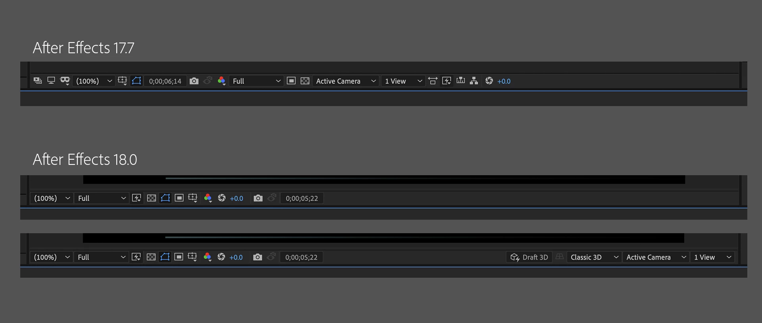762x323 pixels.
Task: Open RGB channel menu in 18.0 Draft 3D toolbar
Action: 208,257
